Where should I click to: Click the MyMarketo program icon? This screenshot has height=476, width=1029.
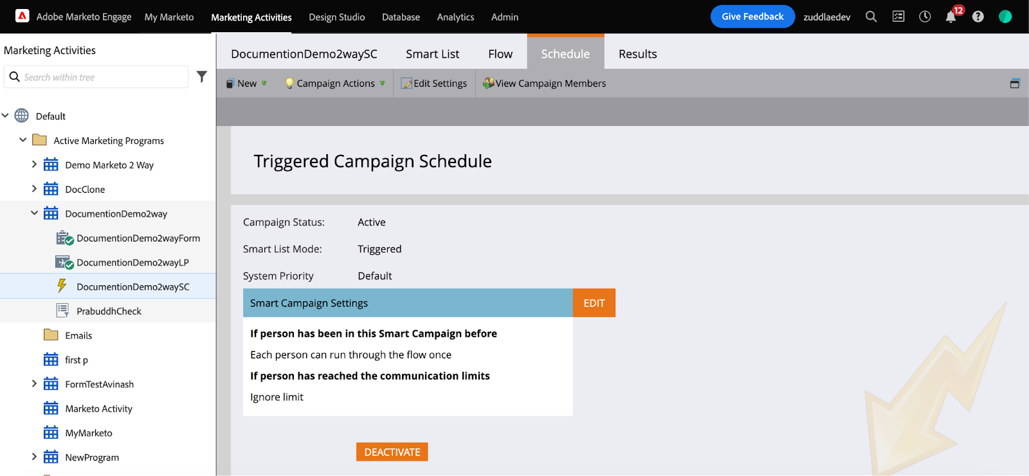coord(51,433)
